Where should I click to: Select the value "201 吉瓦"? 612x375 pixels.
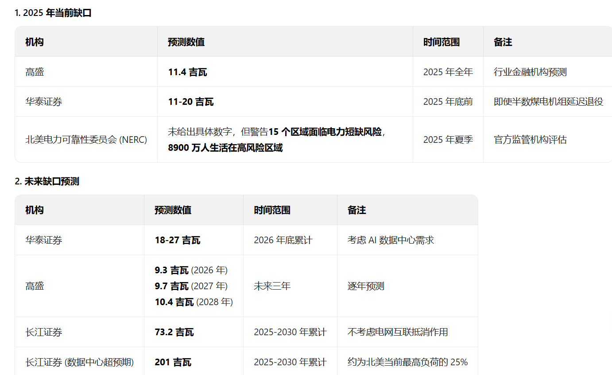click(x=173, y=362)
